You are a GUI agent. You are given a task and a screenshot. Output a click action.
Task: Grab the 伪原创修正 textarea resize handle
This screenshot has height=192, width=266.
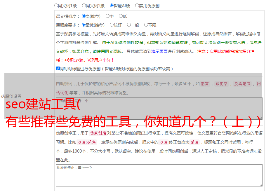(x=261, y=185)
